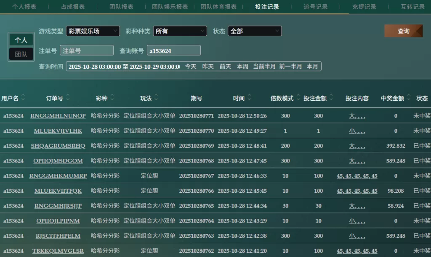The width and height of the screenshot is (431, 257).
Task: Click sort icon next to 订单号 header
Action: pyautogui.click(x=68, y=98)
